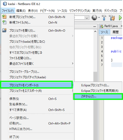Select ファイルを開く(O)... menu item

click(38, 58)
